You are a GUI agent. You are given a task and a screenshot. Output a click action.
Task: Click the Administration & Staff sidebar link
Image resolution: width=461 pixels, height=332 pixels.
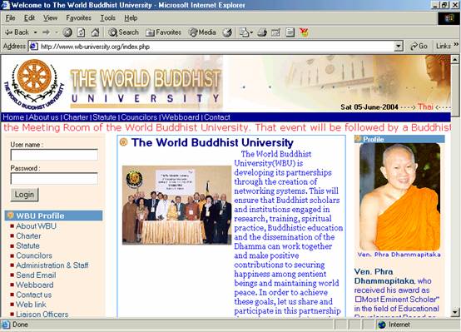[x=52, y=265]
